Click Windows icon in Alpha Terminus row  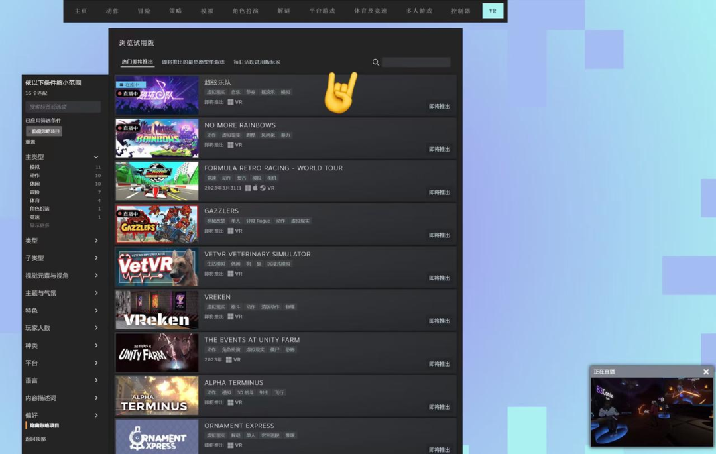231,402
